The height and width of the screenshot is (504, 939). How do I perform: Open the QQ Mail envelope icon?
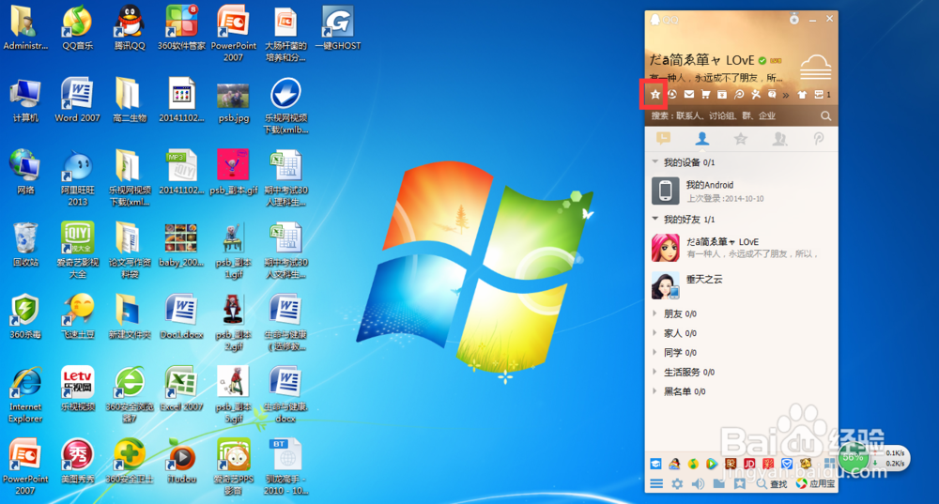click(x=689, y=94)
